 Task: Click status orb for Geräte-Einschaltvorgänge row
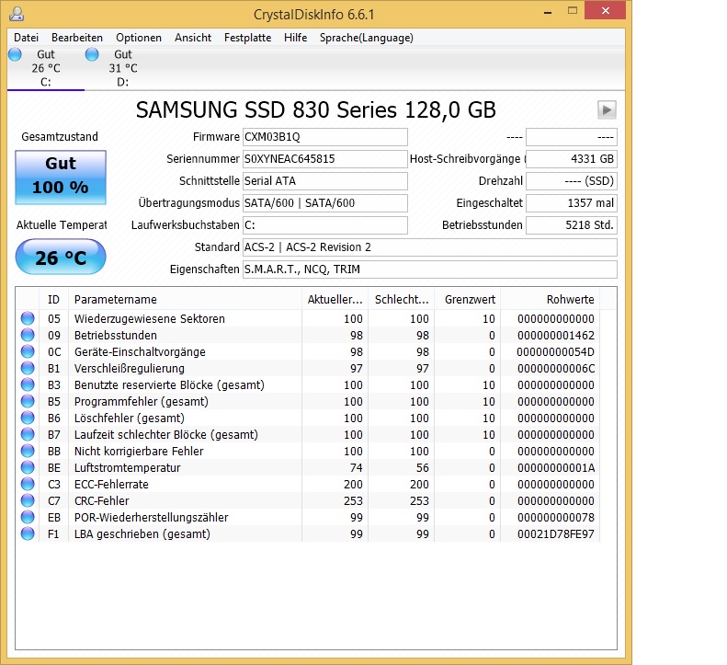tap(28, 351)
